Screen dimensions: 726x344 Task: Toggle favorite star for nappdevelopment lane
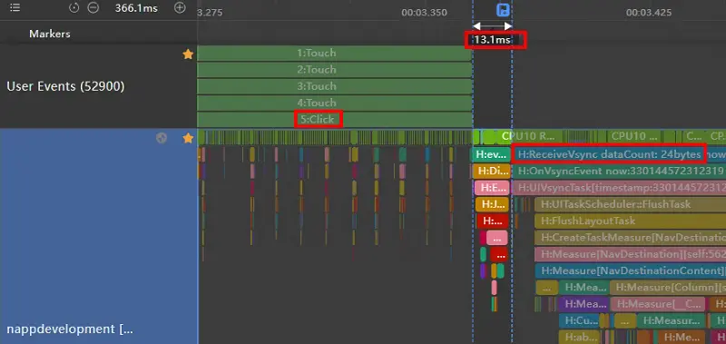pyautogui.click(x=188, y=138)
